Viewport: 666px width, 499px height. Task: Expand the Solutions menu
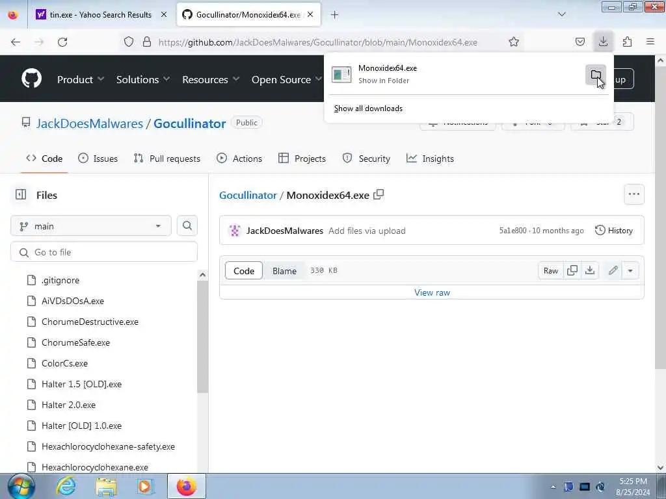tap(143, 79)
